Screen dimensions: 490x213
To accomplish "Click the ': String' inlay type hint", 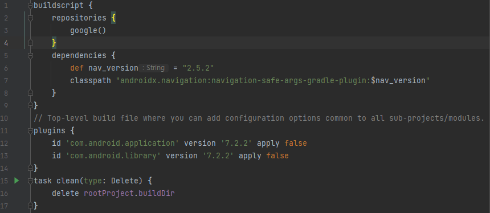I will (x=153, y=68).
